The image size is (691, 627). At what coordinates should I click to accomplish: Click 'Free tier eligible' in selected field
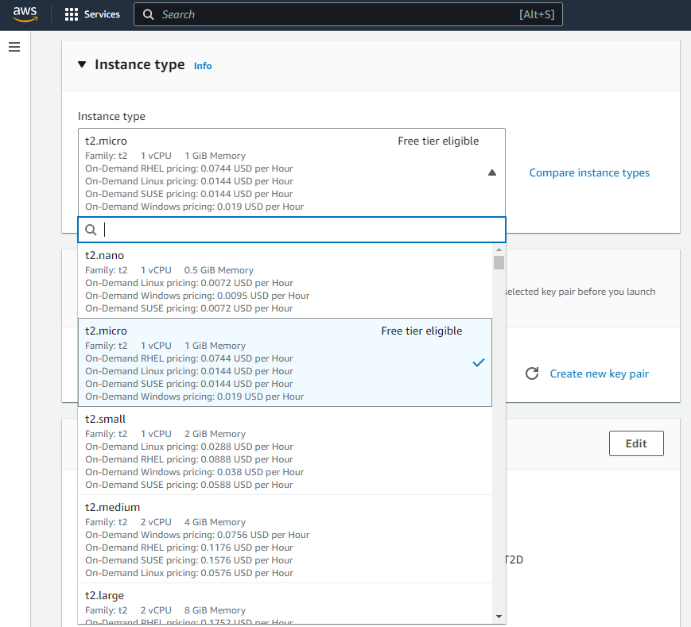click(x=438, y=141)
